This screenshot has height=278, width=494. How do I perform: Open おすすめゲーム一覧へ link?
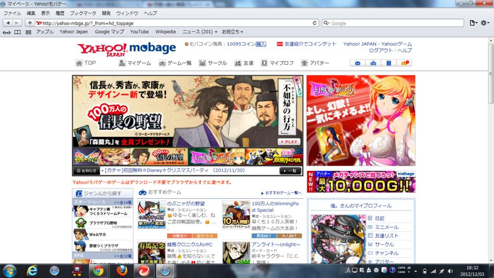[x=281, y=193]
